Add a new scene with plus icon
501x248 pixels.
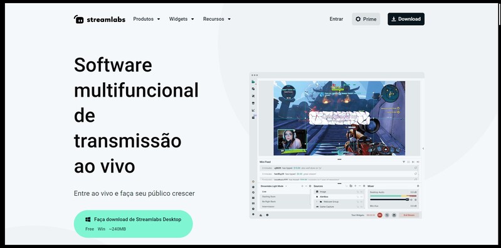click(x=302, y=186)
